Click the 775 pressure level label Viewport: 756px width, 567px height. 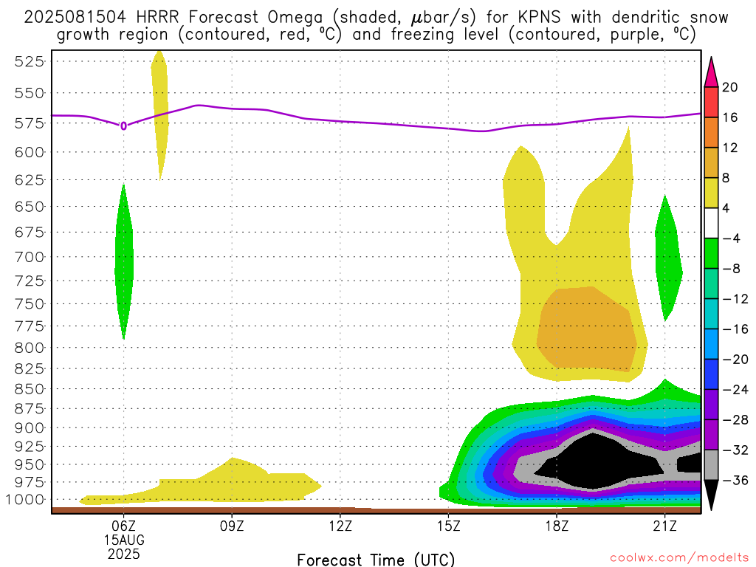coord(29,326)
